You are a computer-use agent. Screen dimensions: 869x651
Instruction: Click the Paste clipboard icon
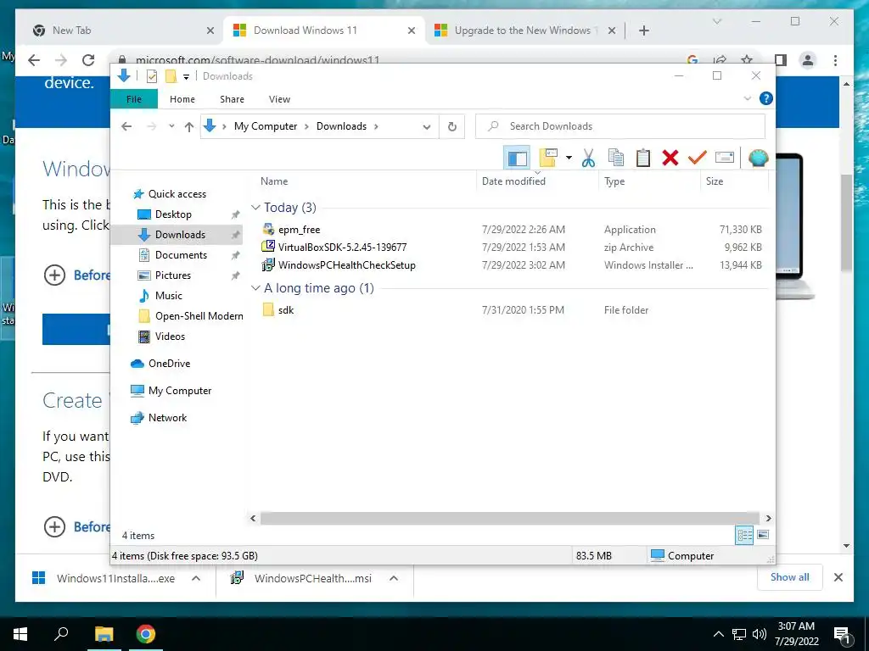click(643, 159)
